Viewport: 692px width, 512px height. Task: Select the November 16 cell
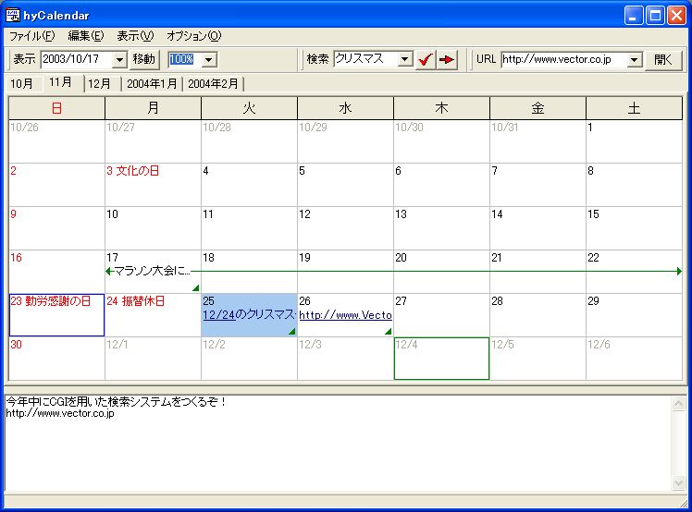click(56, 272)
